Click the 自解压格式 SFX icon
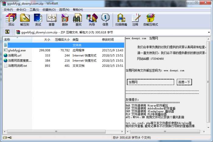This screenshot has height=142, width=213. pos(151,20)
